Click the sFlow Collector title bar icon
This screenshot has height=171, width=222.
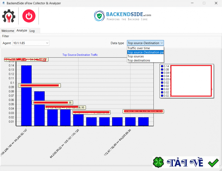(x=3, y=3)
